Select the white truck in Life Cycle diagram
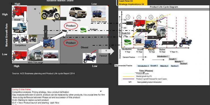Screen dimensions: 210x105 coord(161,32)
